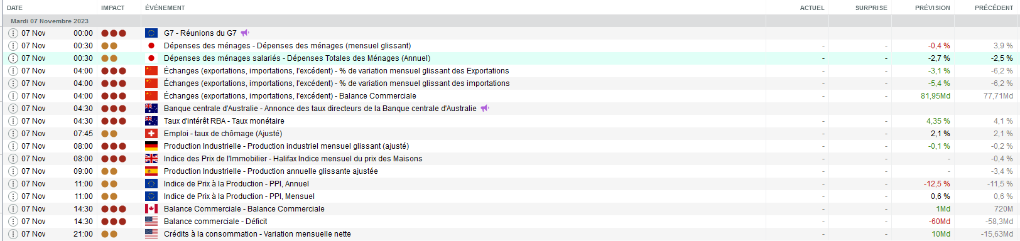Open options icon for G7 meetings row

pyautogui.click(x=13, y=33)
